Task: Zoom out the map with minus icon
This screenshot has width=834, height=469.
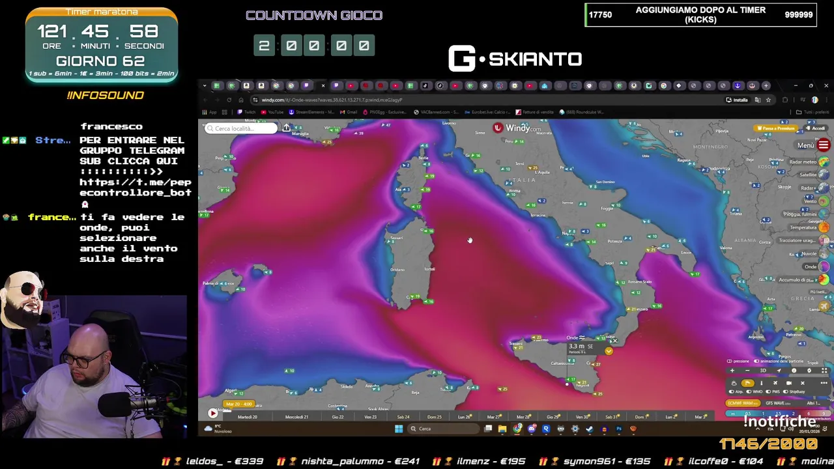Action: point(747,371)
